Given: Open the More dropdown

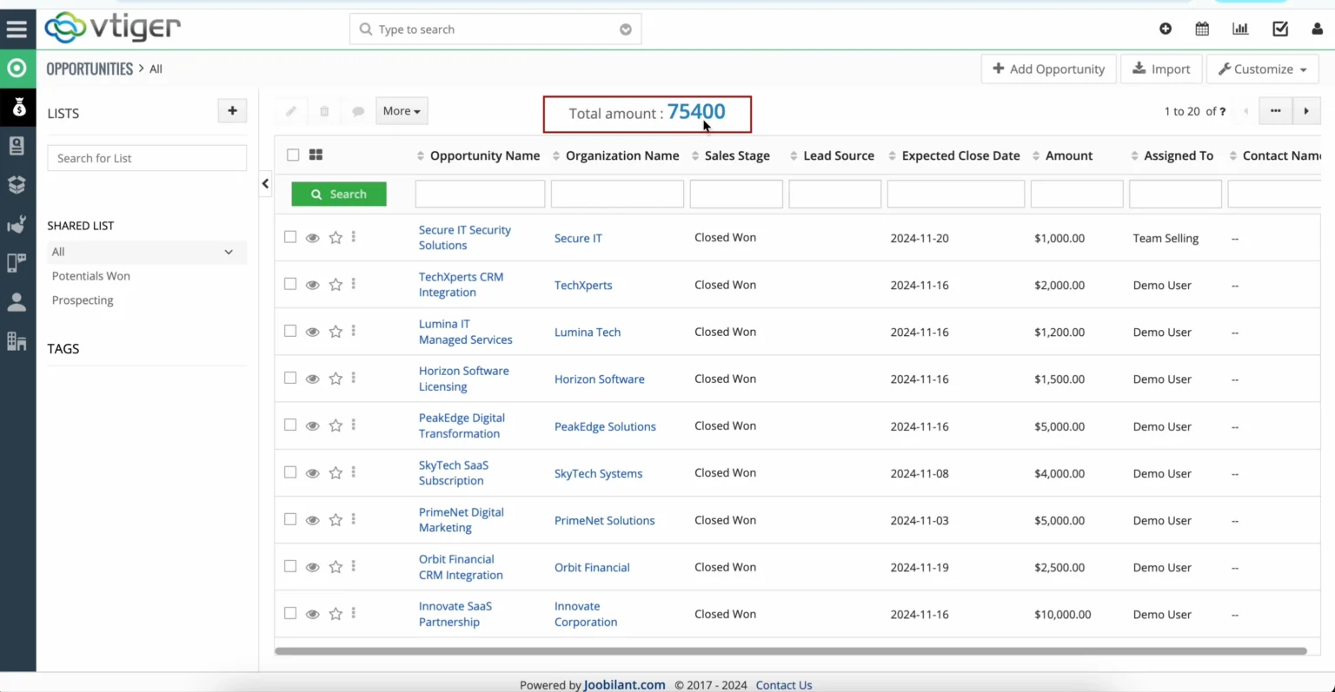Looking at the screenshot, I should click(401, 110).
